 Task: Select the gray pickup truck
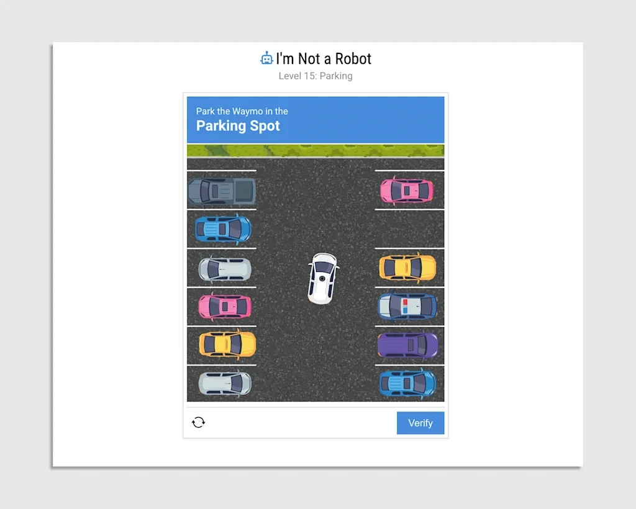click(x=222, y=191)
